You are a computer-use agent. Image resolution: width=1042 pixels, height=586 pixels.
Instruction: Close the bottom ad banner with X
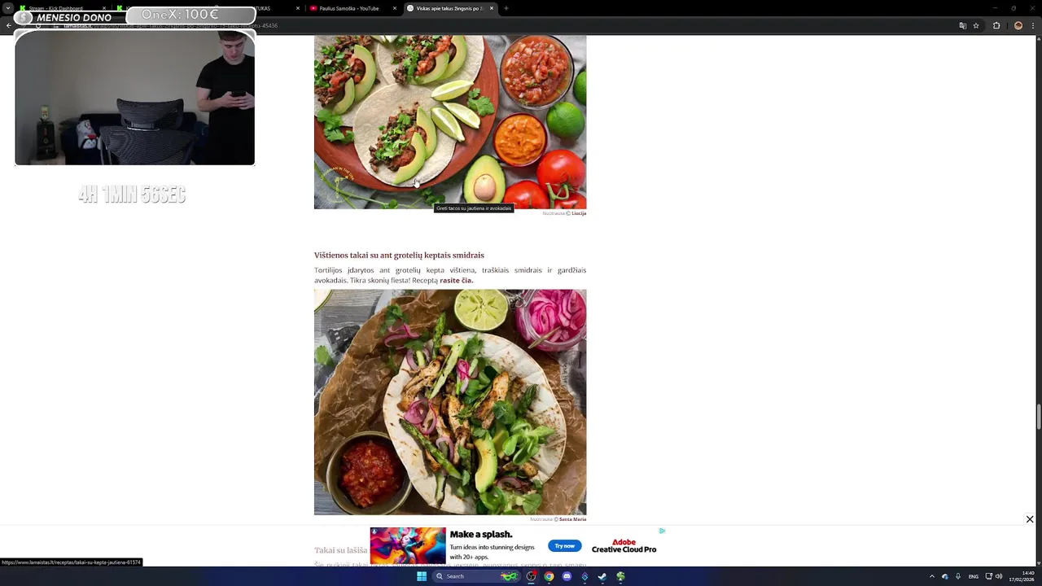(1030, 519)
